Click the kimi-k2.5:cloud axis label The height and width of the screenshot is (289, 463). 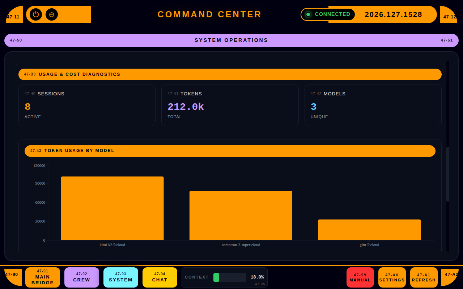click(112, 245)
